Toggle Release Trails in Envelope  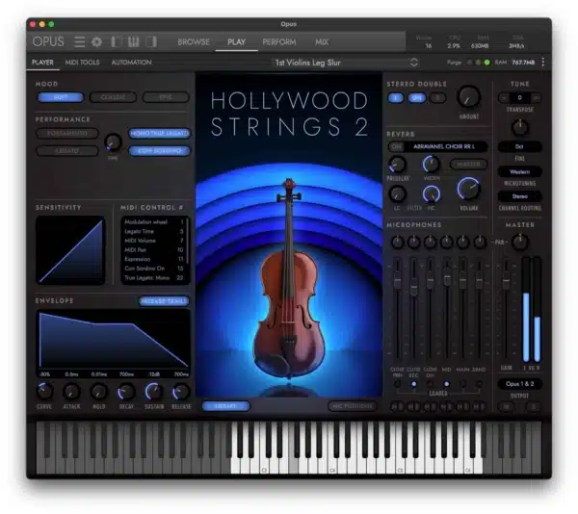coord(164,301)
